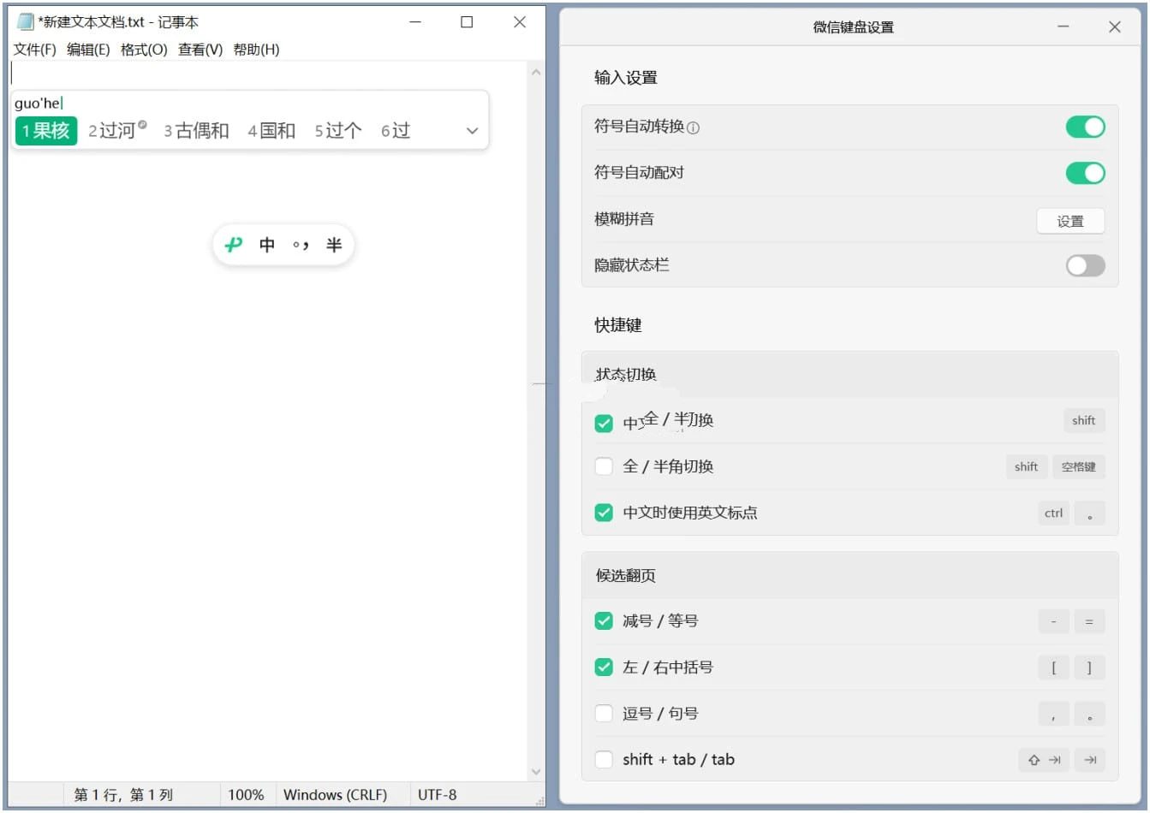Click the 半 half-width mode icon
Image resolution: width=1150 pixels, height=813 pixels.
[334, 245]
